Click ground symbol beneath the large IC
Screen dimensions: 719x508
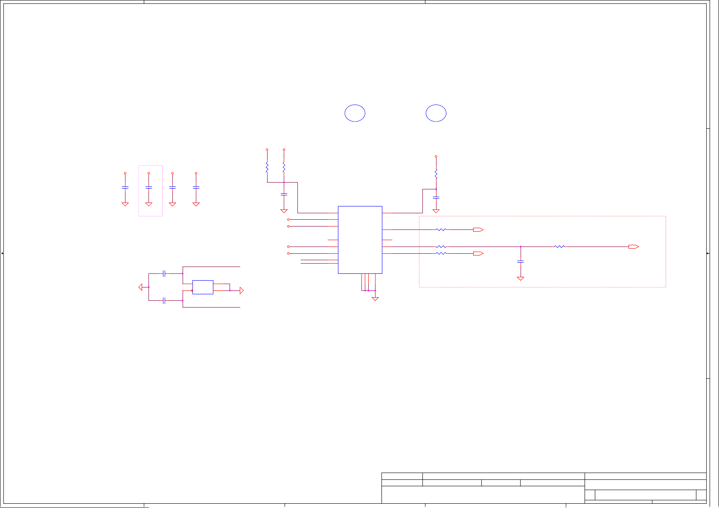[x=375, y=299]
